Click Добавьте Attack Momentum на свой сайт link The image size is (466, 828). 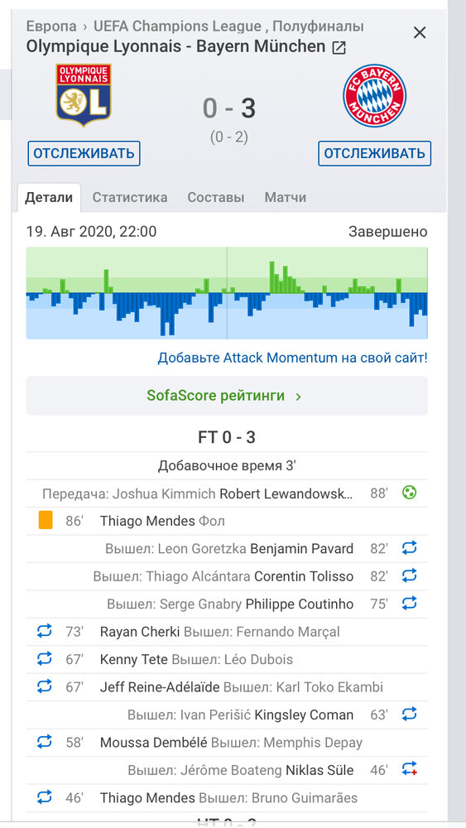(x=292, y=358)
